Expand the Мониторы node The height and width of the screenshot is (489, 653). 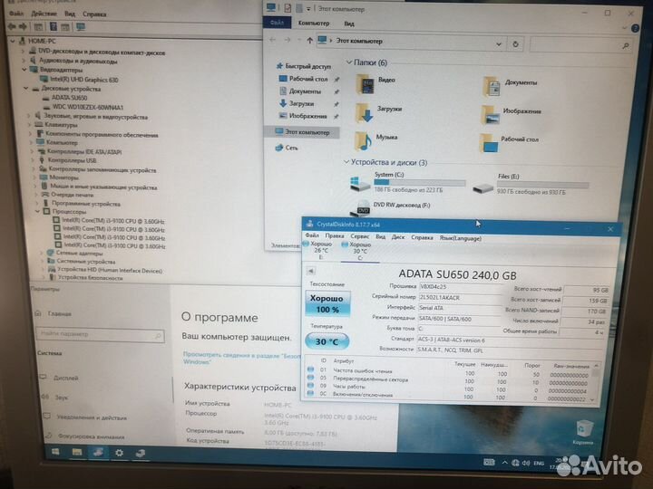[34, 177]
